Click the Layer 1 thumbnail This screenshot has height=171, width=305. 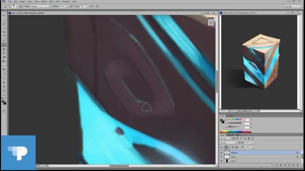227,161
